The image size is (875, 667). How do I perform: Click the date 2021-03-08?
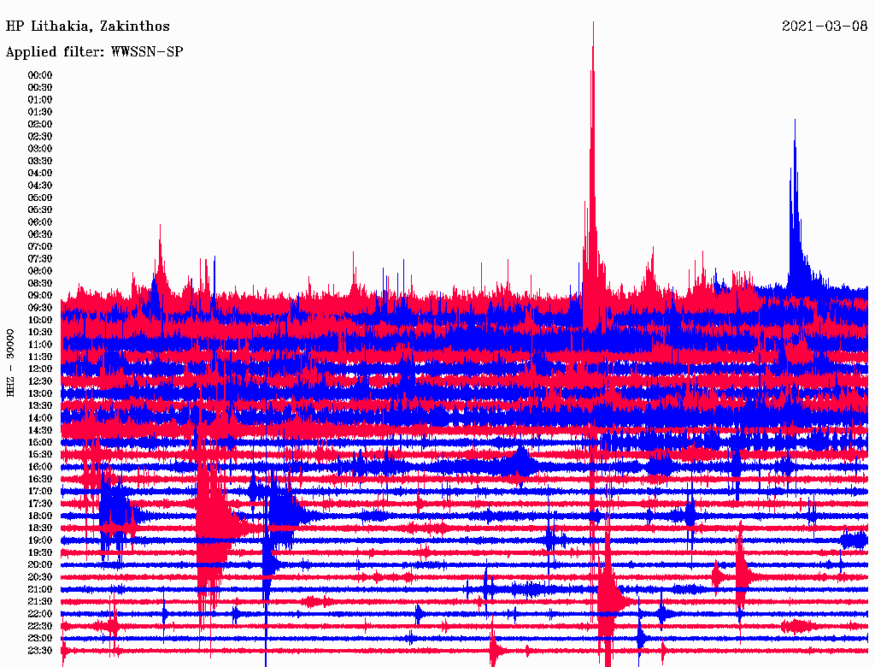click(x=825, y=27)
